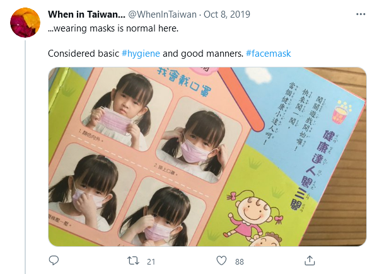This screenshot has height=274, width=377.
Task: Open the #hygiene hashtag link
Action: coord(141,54)
